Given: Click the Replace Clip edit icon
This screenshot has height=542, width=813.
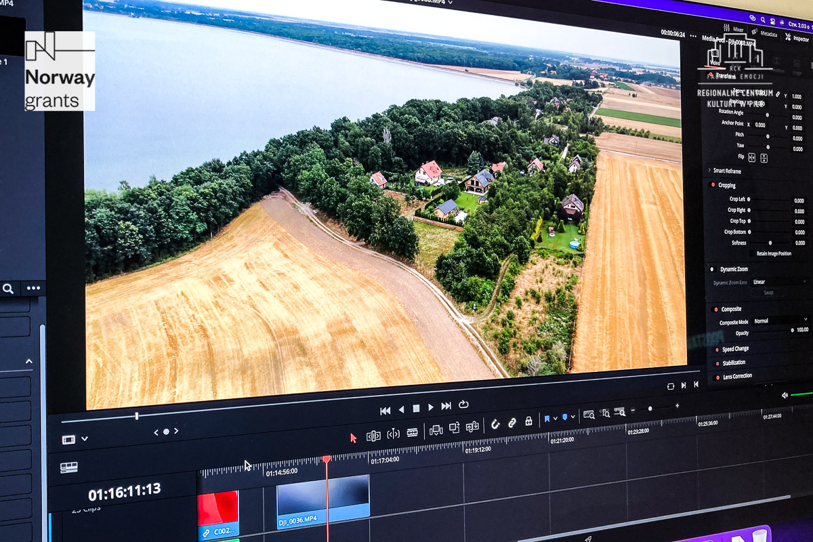Looking at the screenshot, I should click(x=472, y=425).
